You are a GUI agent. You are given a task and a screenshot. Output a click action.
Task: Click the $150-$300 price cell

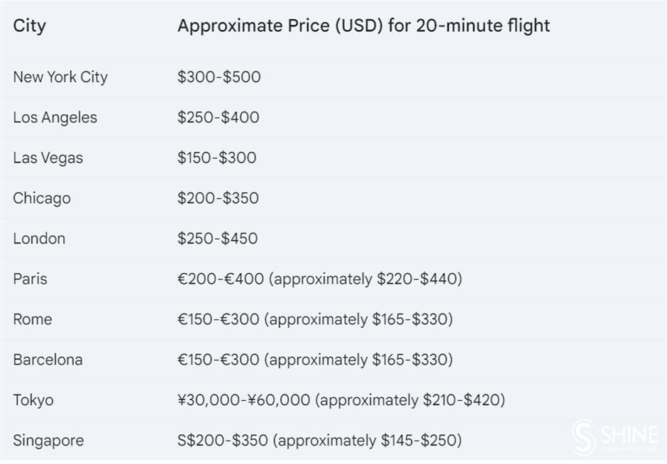[217, 158]
